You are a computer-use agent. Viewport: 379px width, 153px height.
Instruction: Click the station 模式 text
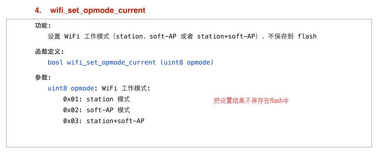108,99
